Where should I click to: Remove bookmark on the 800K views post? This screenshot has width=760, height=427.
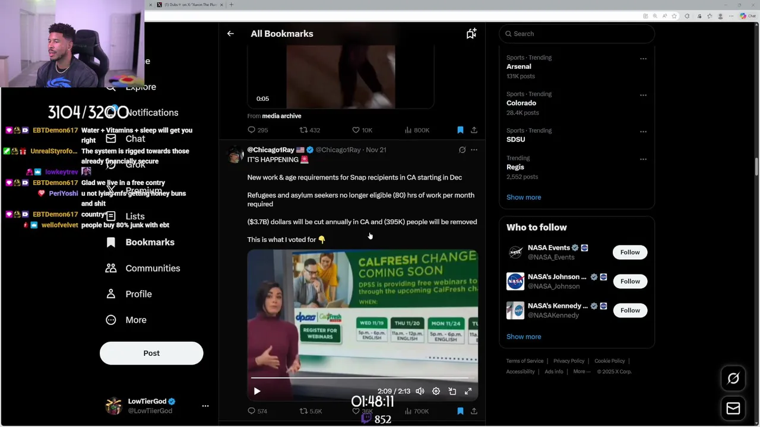460,130
